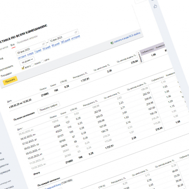Open calendar icon in end date field

pyautogui.click(x=76, y=32)
